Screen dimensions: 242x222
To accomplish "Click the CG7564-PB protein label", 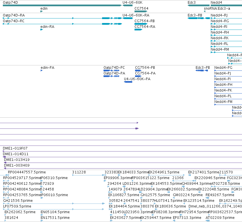I will [145, 68].
